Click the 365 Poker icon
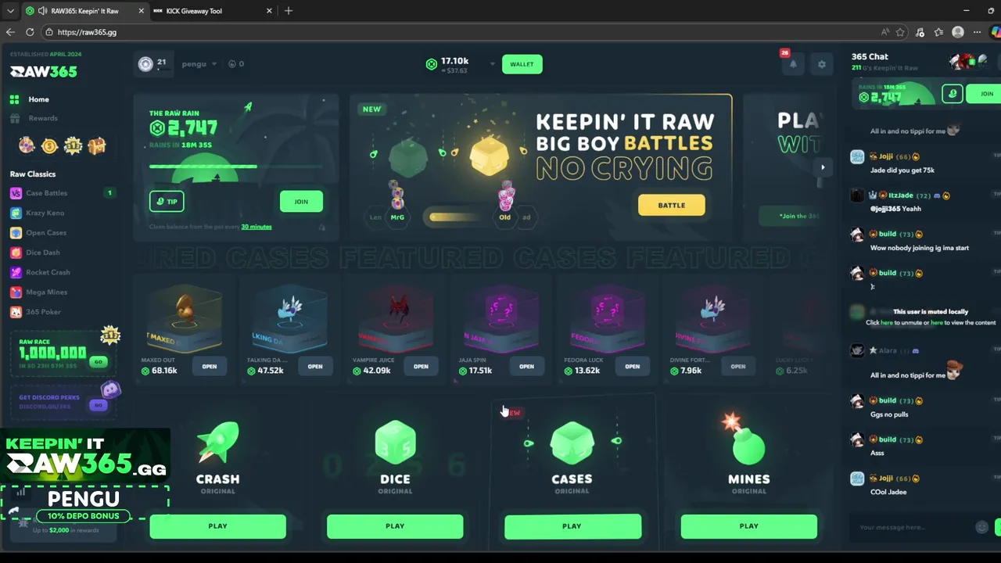The height and width of the screenshot is (563, 1001). click(x=16, y=312)
